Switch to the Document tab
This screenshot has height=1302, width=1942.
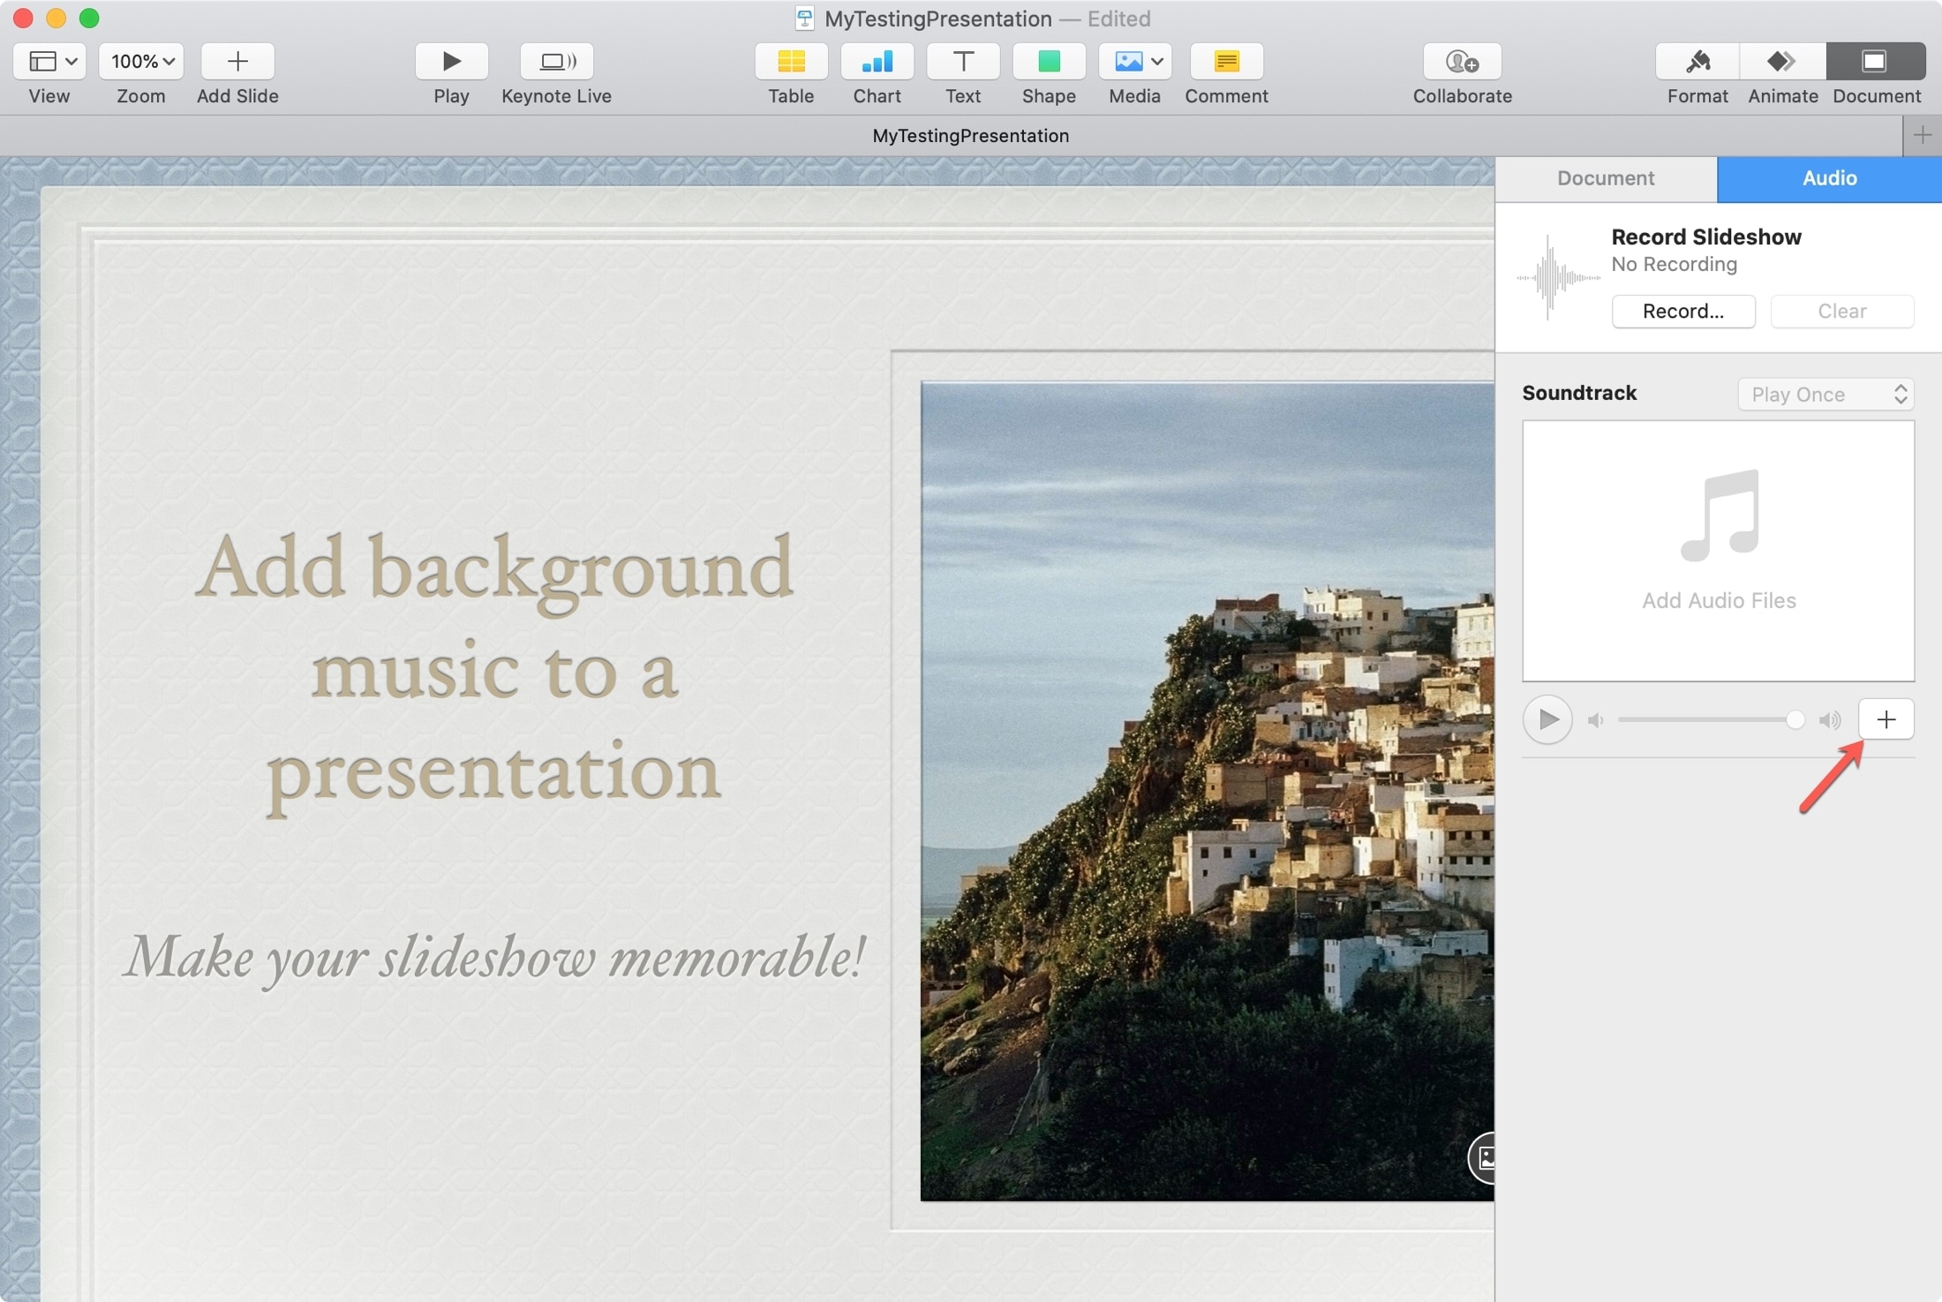pos(1605,177)
